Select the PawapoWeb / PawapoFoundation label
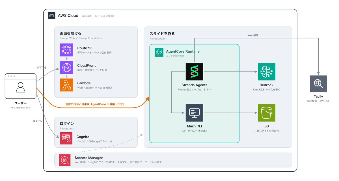The width and height of the screenshot is (339, 181). pyautogui.click(x=81, y=38)
